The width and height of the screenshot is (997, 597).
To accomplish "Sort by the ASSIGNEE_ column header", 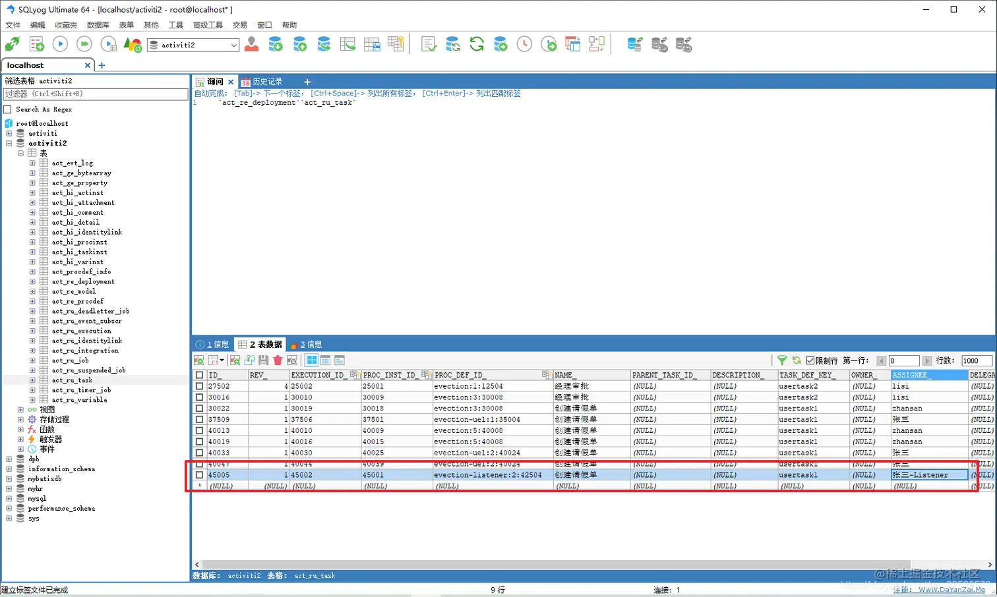I will point(929,375).
